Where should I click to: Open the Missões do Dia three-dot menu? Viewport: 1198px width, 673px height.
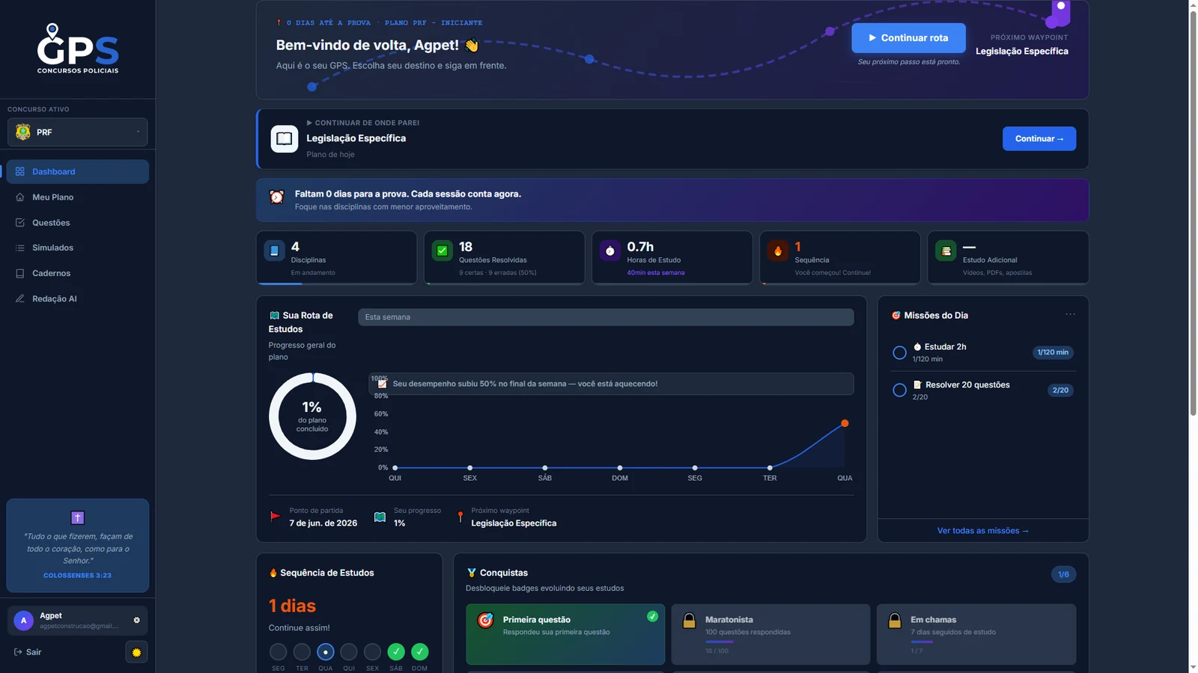click(x=1071, y=314)
